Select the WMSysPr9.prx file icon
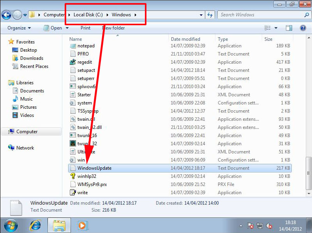 coord(73,184)
